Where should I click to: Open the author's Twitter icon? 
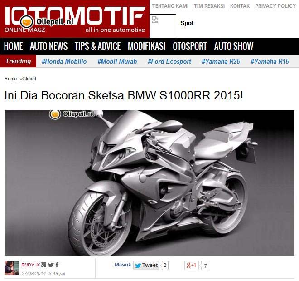click(x=51, y=265)
